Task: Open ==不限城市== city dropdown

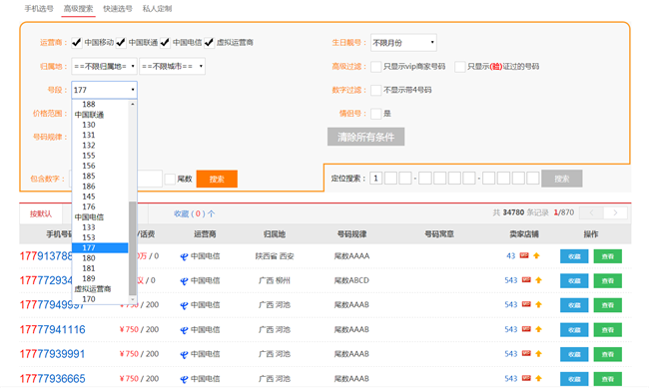Action: pyautogui.click(x=172, y=66)
